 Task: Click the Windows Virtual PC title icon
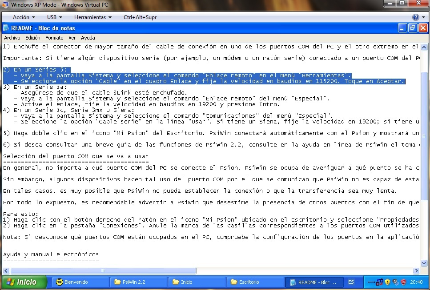pos(5,4)
